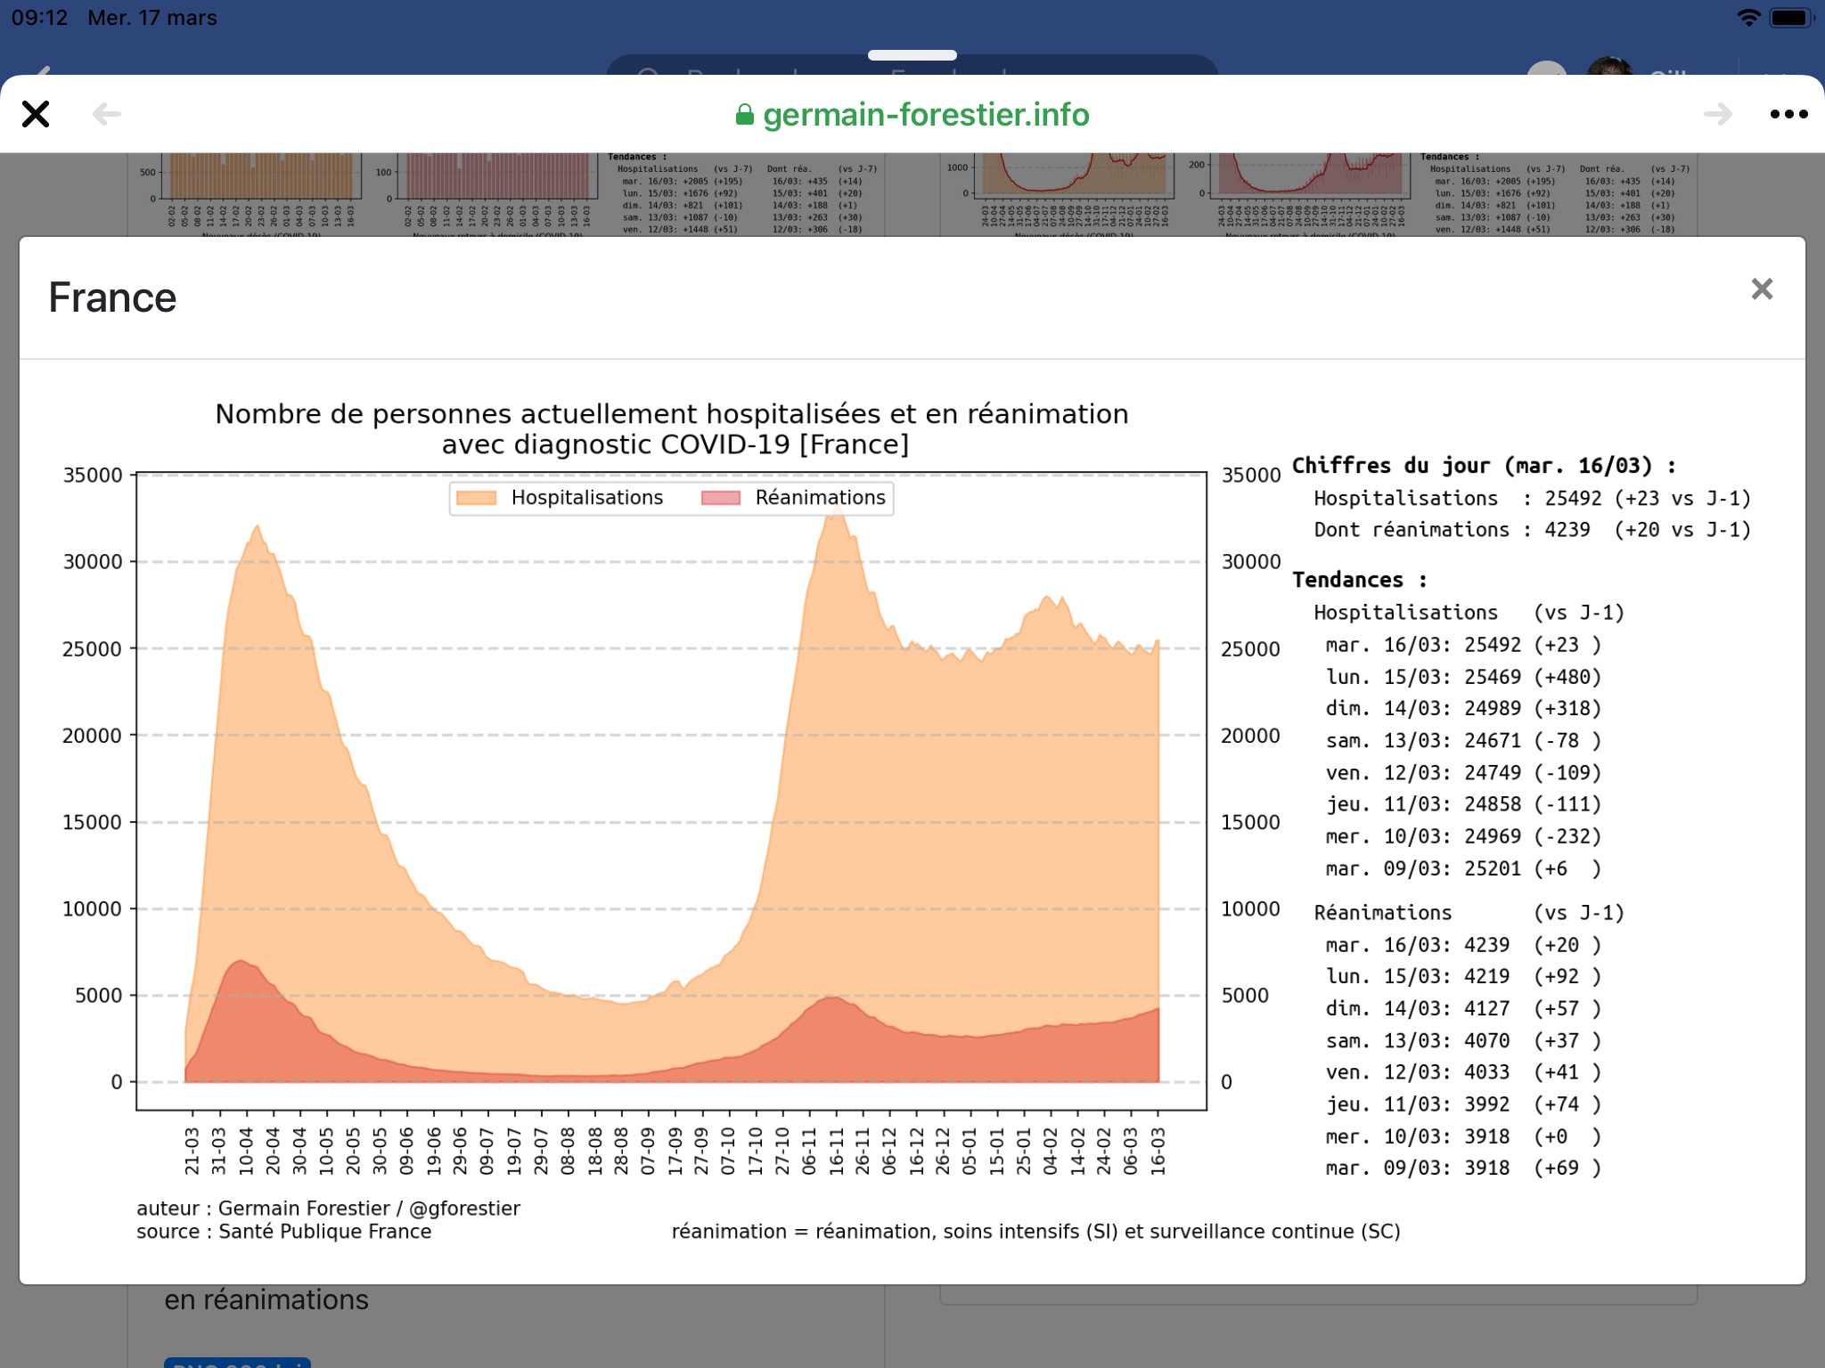The width and height of the screenshot is (1825, 1368).
Task: Click the 'en réanimations' text below modal
Action: pos(266,1299)
